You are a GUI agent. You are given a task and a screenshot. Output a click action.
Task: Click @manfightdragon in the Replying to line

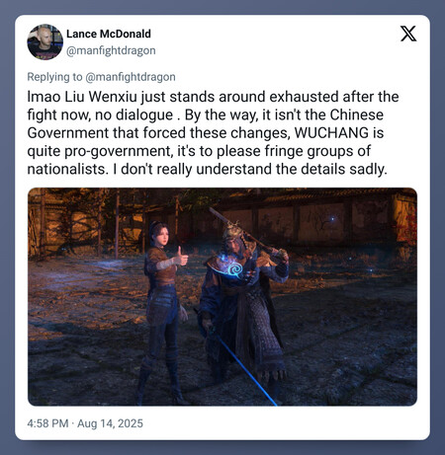[x=131, y=77]
